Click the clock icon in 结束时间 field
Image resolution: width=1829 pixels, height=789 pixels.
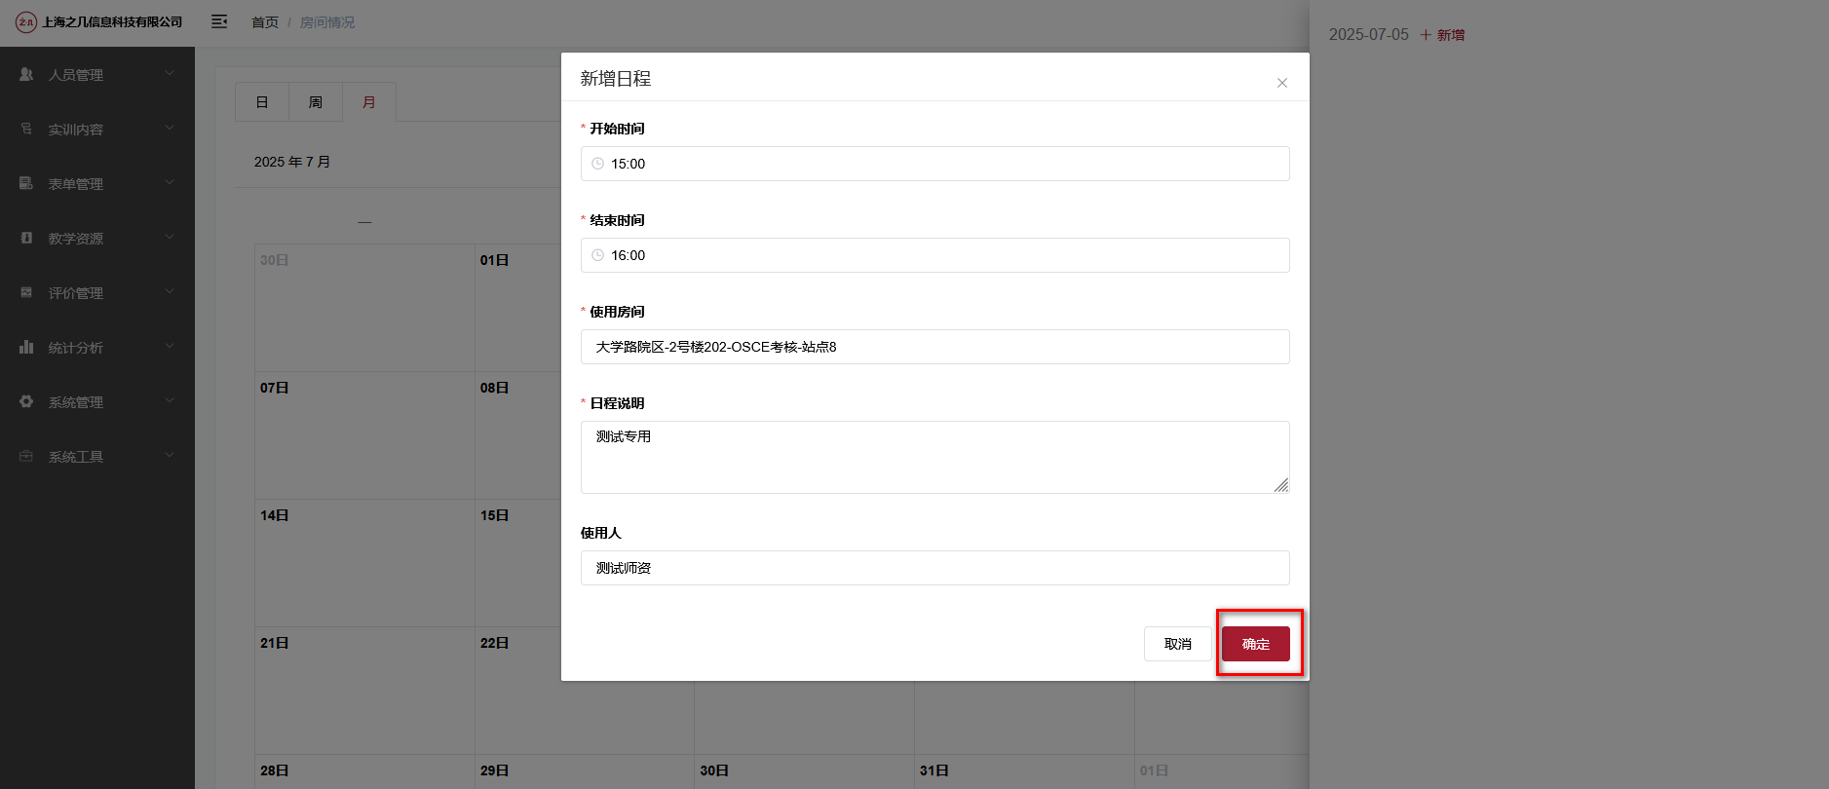(598, 255)
